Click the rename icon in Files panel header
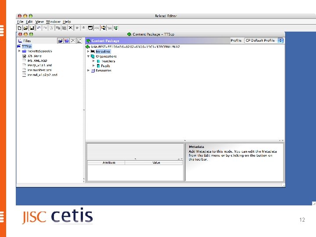316x237 pixels. click(79, 41)
